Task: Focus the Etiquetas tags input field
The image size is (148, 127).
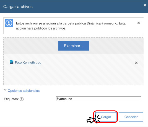Action: (99, 99)
